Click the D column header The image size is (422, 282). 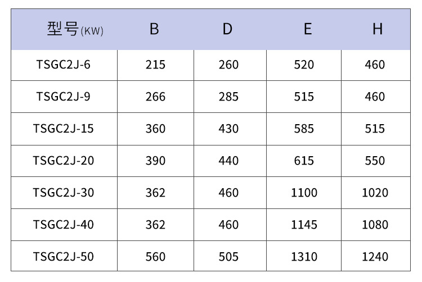pos(227,30)
